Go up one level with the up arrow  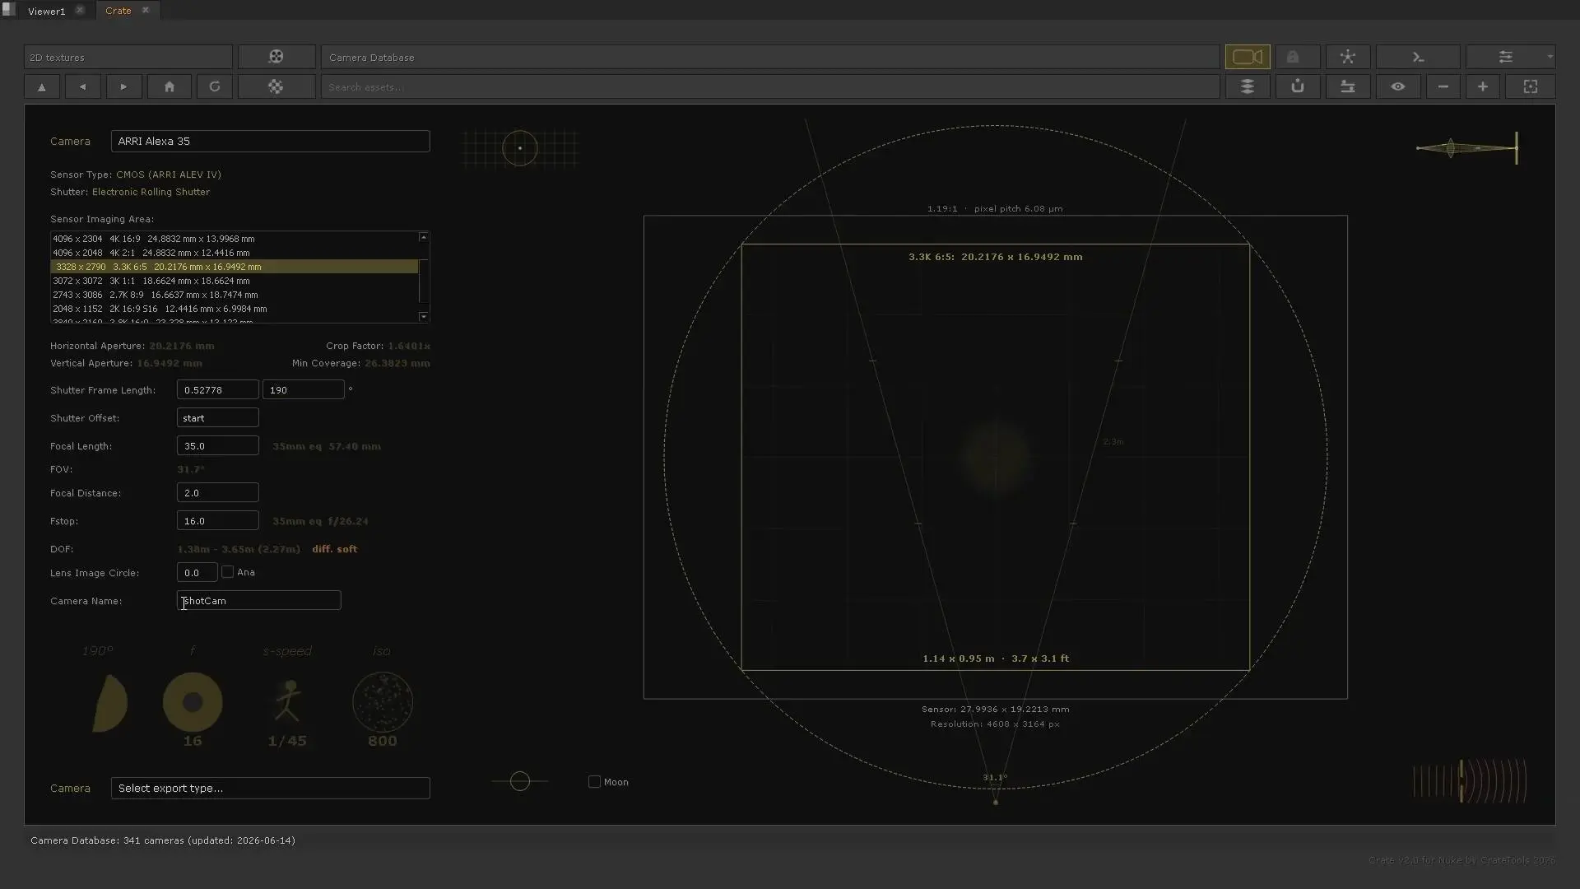pyautogui.click(x=42, y=86)
